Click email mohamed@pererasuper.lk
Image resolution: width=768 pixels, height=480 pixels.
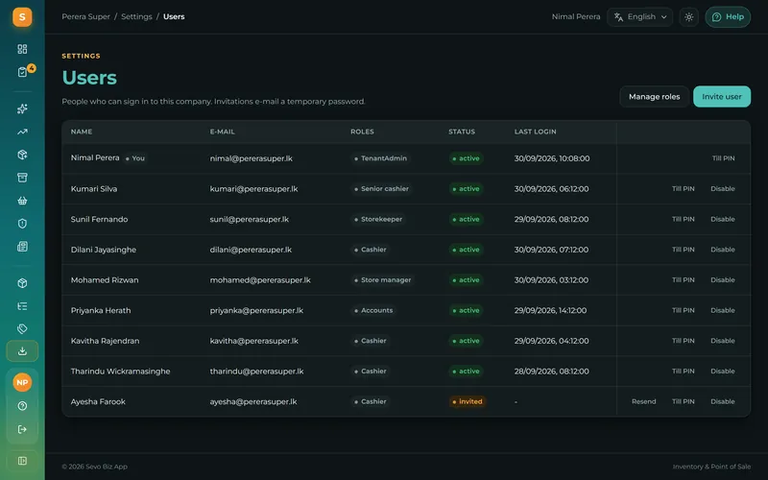pyautogui.click(x=260, y=279)
